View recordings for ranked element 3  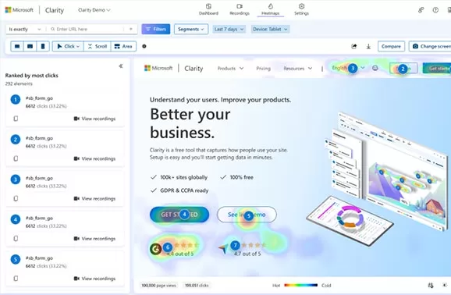pos(94,198)
